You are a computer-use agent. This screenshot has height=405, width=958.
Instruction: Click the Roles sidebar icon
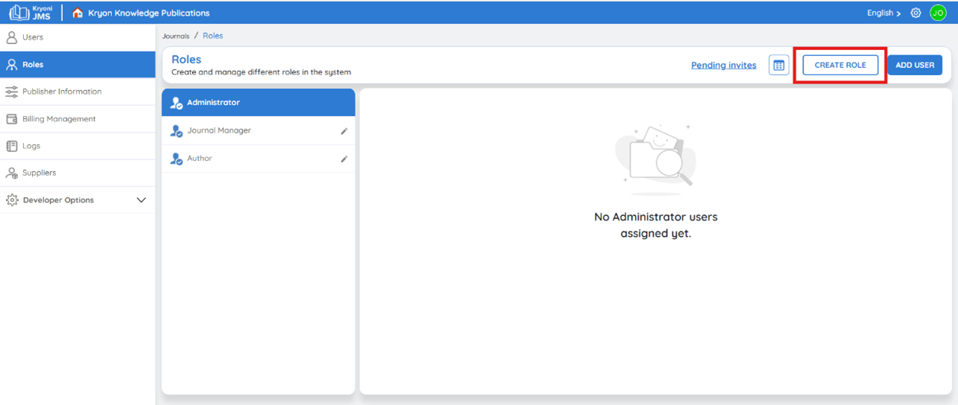coord(11,65)
